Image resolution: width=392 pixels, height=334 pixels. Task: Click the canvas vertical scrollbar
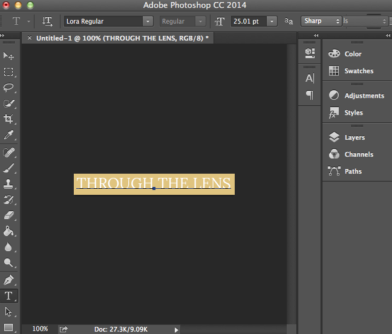[x=291, y=184]
